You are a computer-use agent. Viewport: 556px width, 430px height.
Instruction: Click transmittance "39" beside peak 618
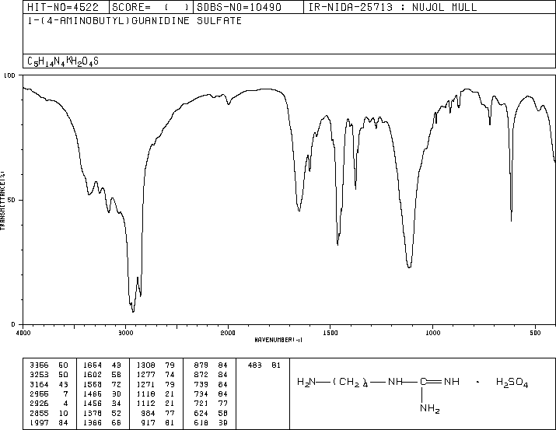pyautogui.click(x=222, y=422)
